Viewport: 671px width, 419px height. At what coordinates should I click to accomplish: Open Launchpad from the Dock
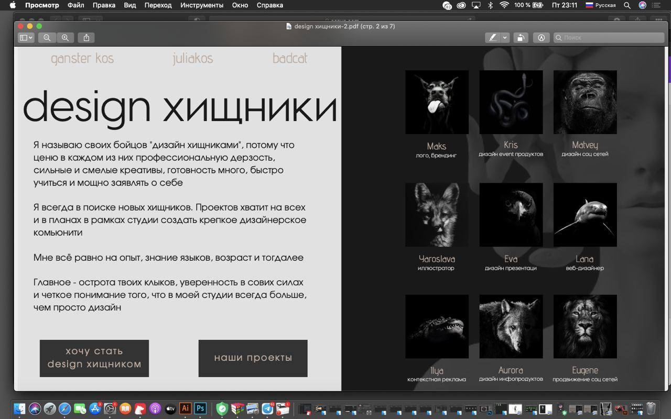point(50,409)
